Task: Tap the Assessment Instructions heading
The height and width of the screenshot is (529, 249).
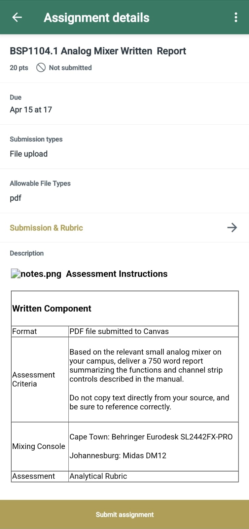Action: pyautogui.click(x=117, y=274)
